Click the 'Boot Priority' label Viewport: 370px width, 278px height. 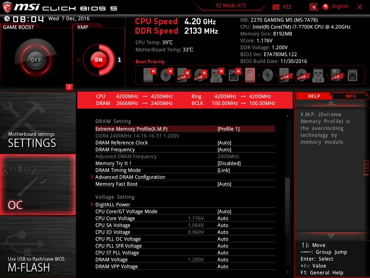(x=150, y=62)
